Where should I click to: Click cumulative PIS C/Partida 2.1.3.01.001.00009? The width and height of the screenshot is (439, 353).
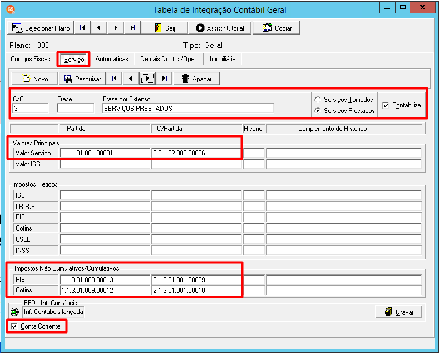pyautogui.click(x=197, y=280)
